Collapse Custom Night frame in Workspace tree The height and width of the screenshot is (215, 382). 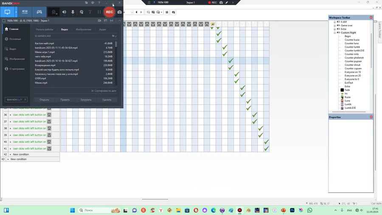pos(335,33)
